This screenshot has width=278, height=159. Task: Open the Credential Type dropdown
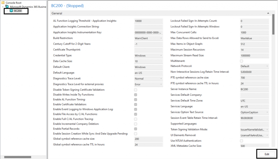(x=149, y=55)
